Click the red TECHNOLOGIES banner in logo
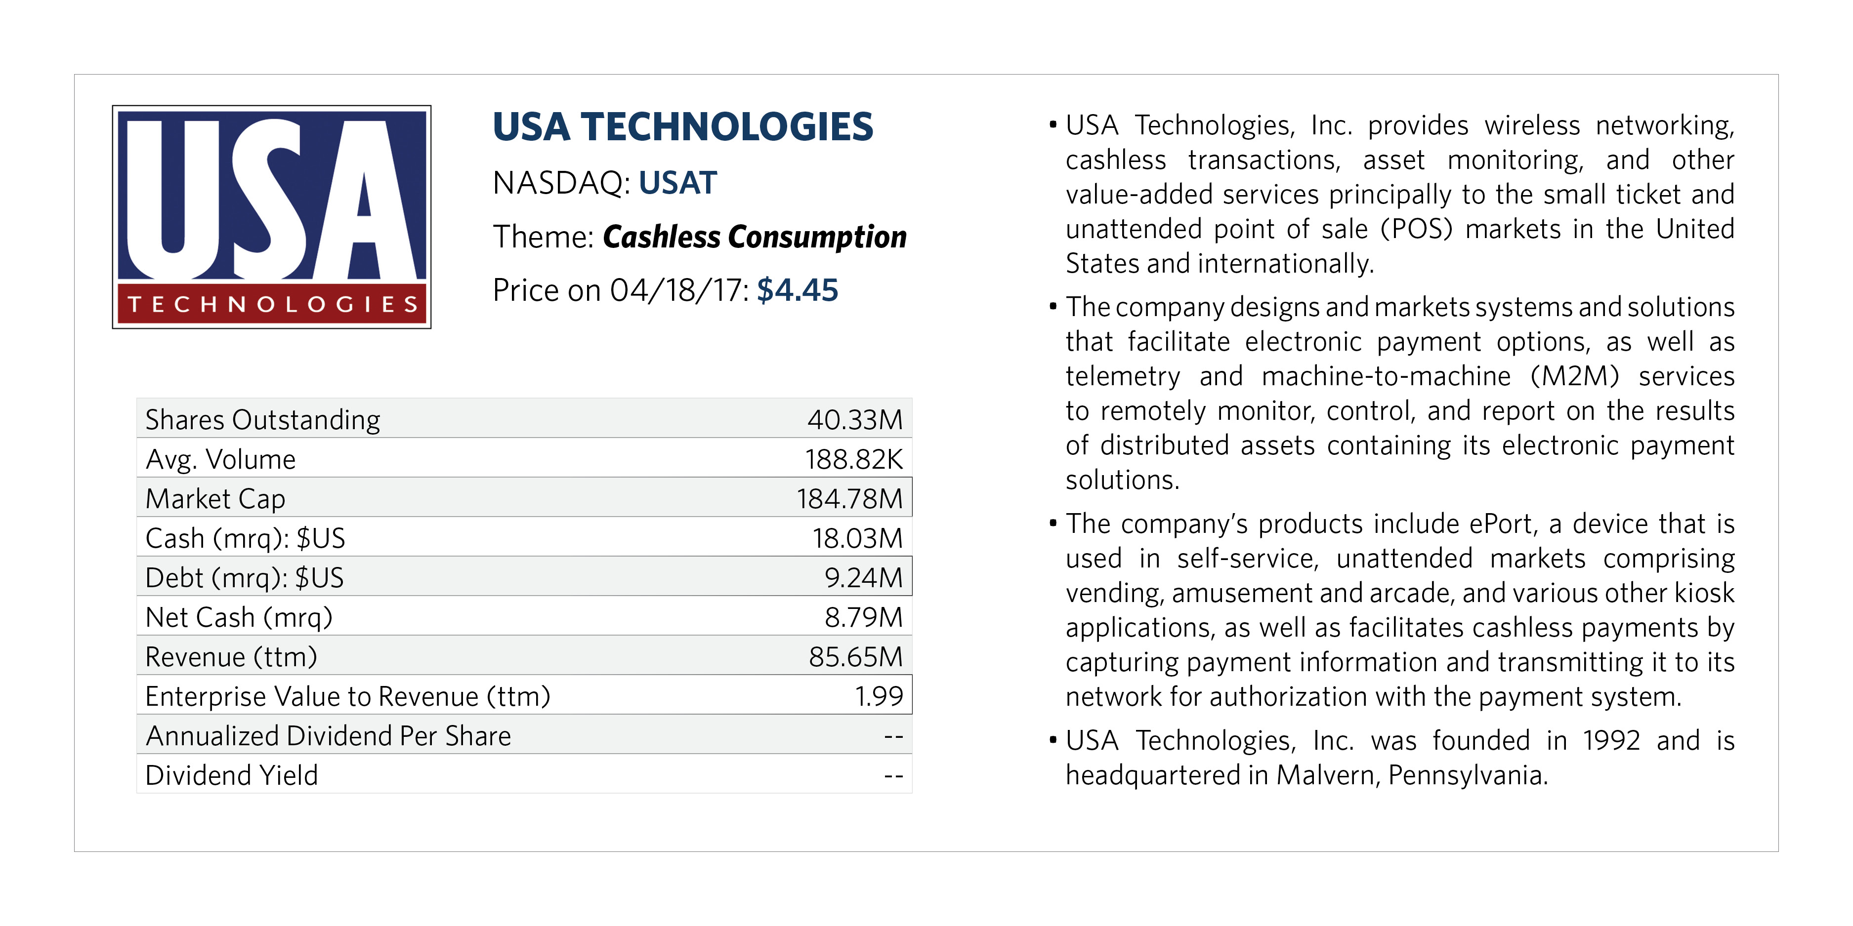 (x=272, y=303)
